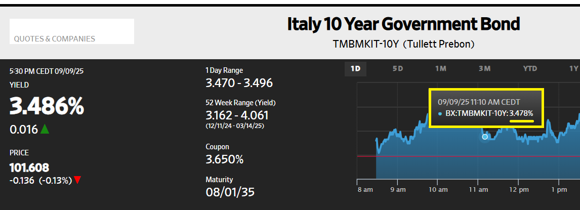Click the 3.478% value in the tooltip

521,114
